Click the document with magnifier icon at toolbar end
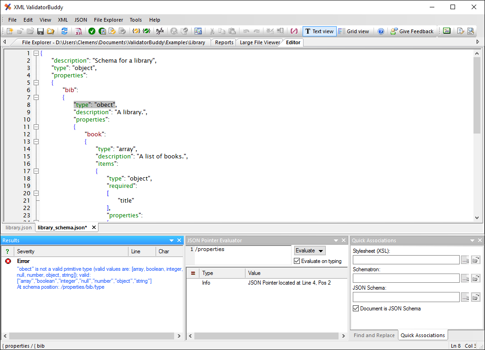This screenshot has height=350, width=485. (470, 31)
